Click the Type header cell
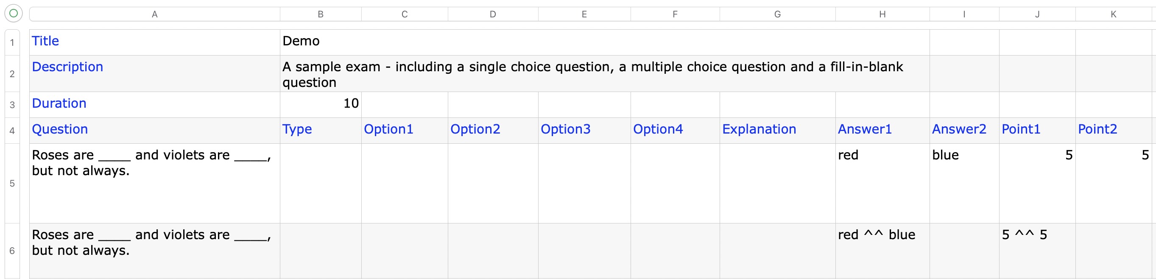Viewport: 1156px width, 279px height. coord(321,131)
